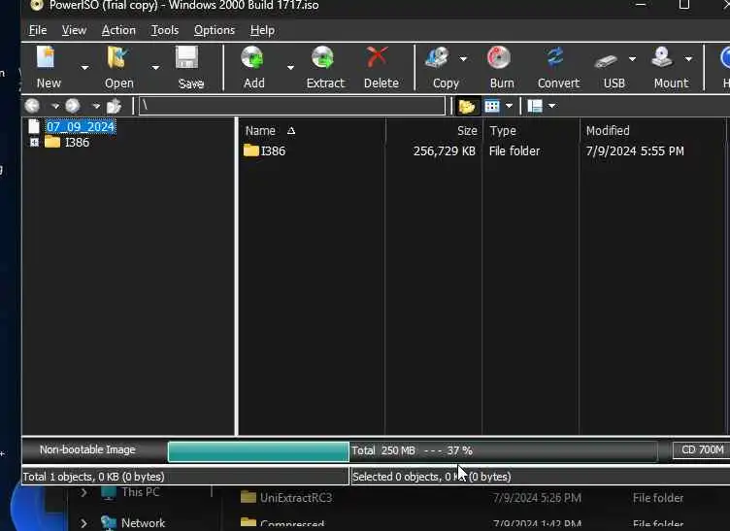730x531 pixels.
Task: Open the New dropdown arrow
Action: 84,68
